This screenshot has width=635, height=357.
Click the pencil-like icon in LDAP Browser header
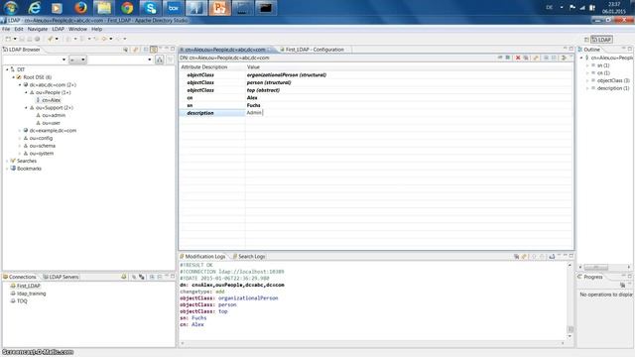[135, 50]
